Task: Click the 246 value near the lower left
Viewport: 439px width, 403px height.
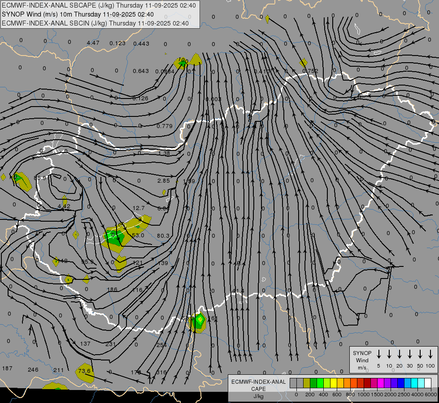Action: tap(33, 370)
